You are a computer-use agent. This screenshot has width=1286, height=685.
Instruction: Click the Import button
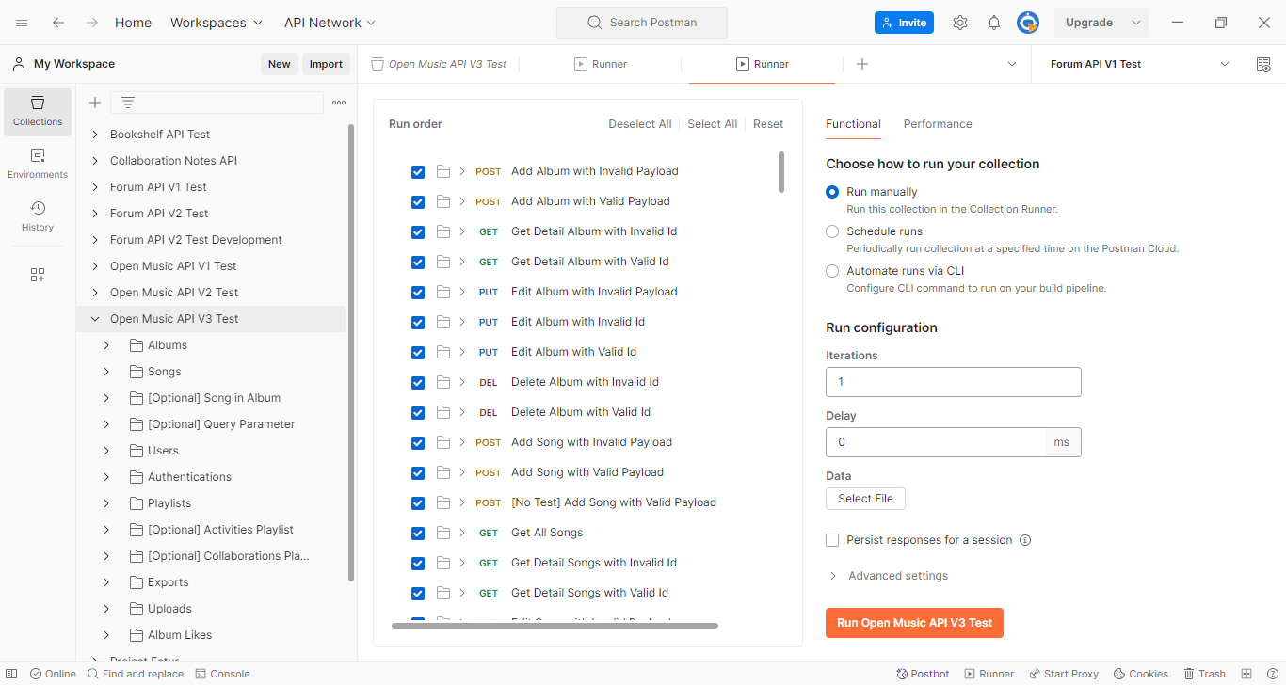[326, 64]
